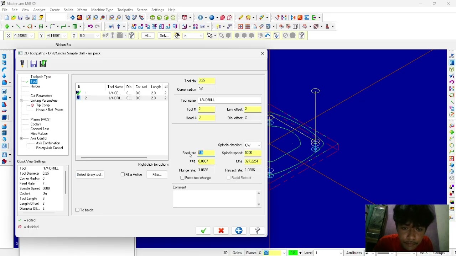Screen dimensions: 456x256
Task: Open the Analyze menu
Action: [39, 10]
